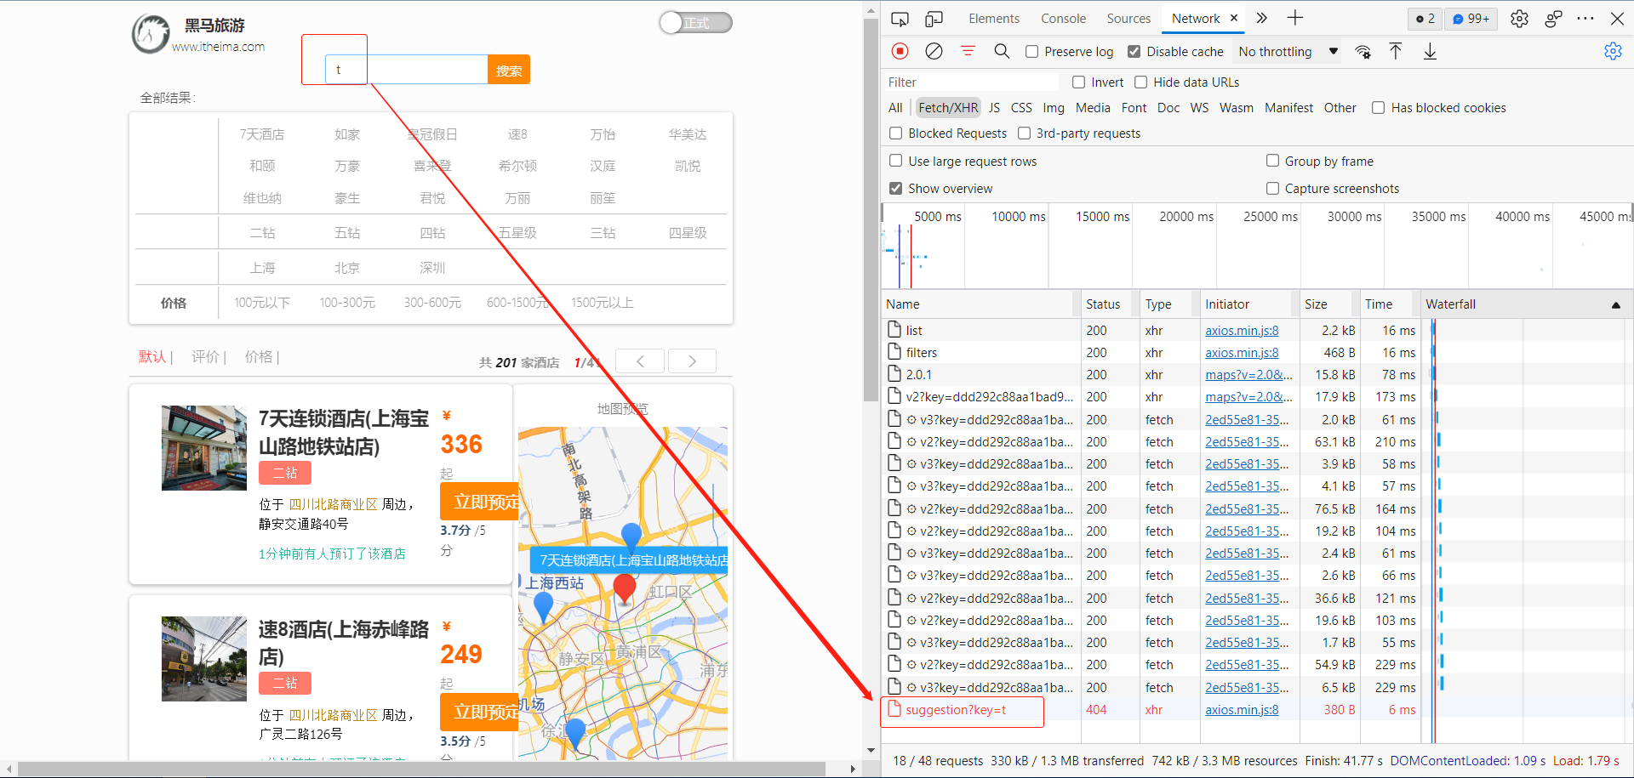The width and height of the screenshot is (1634, 778).
Task: Check 3rd-party requests checkbox
Action: point(1024,133)
